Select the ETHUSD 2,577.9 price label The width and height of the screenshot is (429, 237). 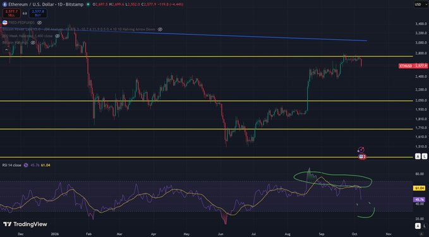pyautogui.click(x=413, y=66)
